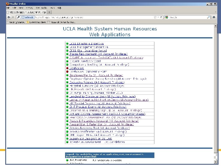Click the CICARE Feedback Card row text

85,61
